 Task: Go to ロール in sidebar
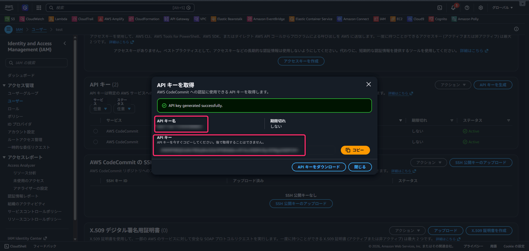pos(14,109)
